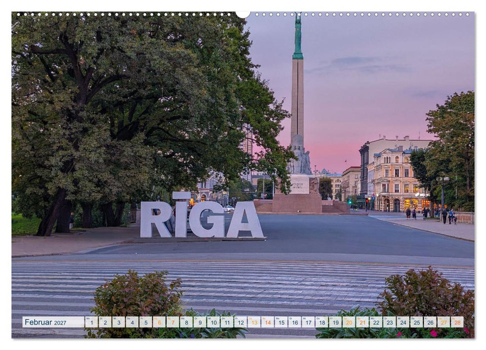Viewport: 486px width, 350px height.
Task: Click the 'Februar 2027' month label
Action: 45,322
